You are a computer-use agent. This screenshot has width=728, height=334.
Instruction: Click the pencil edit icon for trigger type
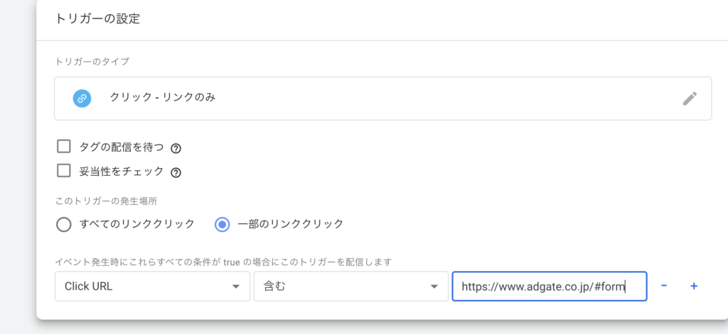690,99
